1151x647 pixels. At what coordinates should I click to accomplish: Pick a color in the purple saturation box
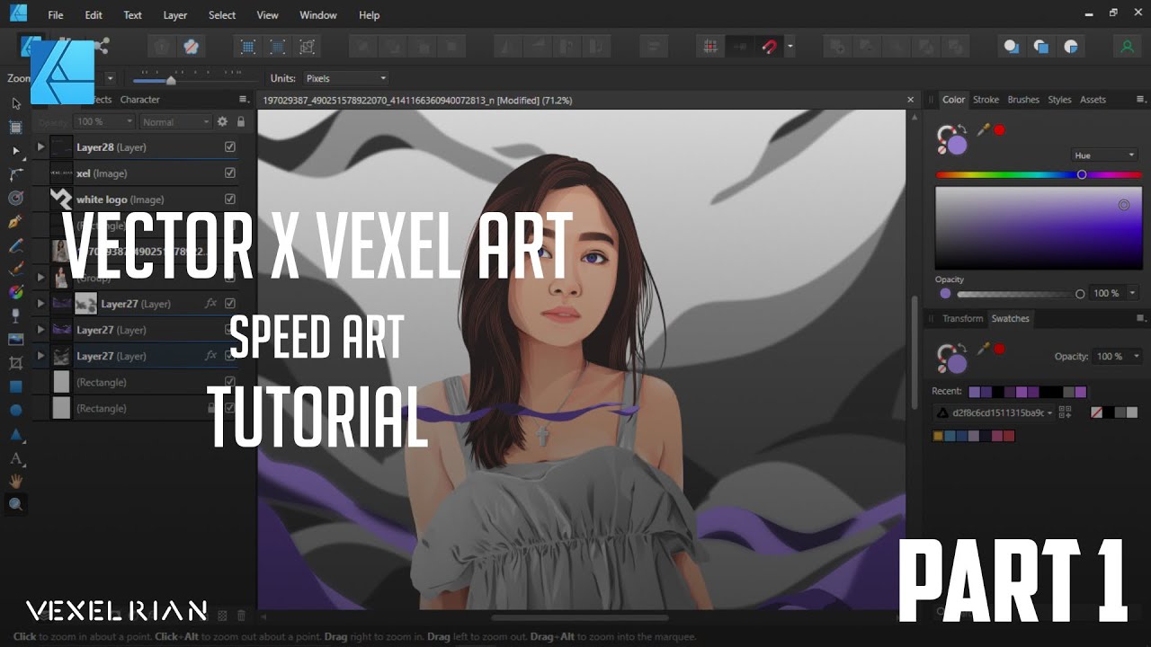click(1039, 228)
